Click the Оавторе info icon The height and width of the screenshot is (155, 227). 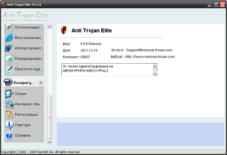click(9, 125)
